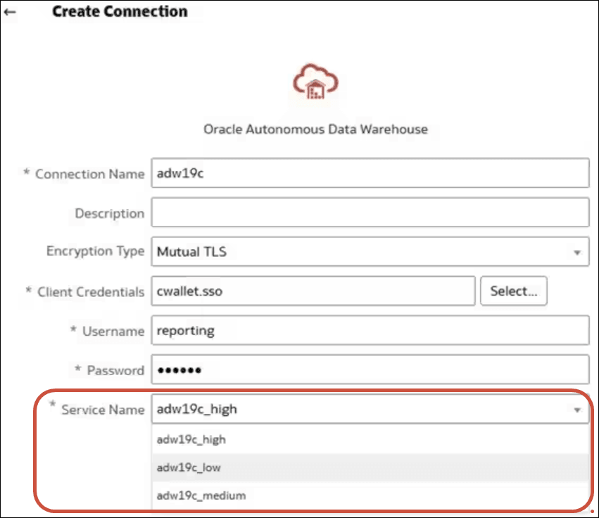Click the Username field containing reporting
This screenshot has height=518, width=599.
[370, 331]
